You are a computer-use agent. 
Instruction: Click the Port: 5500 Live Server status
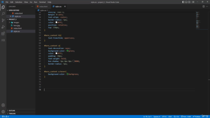pyautogui.click(x=186, y=117)
